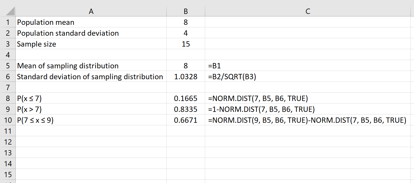Viewport: 414px width, 183px height.
Task: Select row 10 header
Action: click(8, 120)
